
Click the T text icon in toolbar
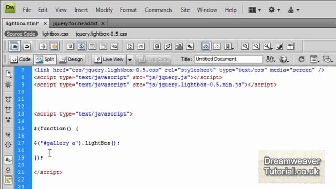click(x=290, y=46)
